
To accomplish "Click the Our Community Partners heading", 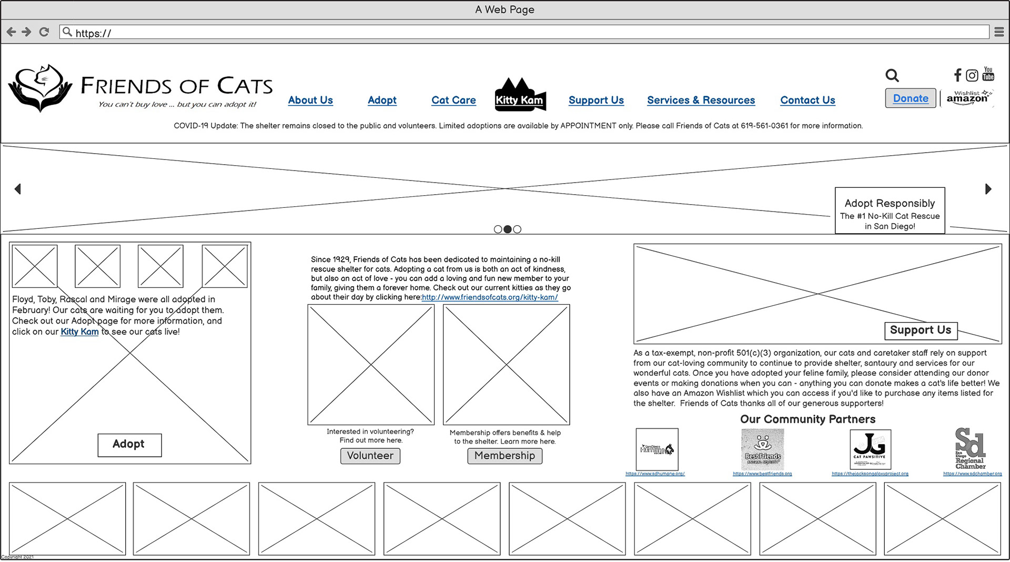I will tap(807, 419).
